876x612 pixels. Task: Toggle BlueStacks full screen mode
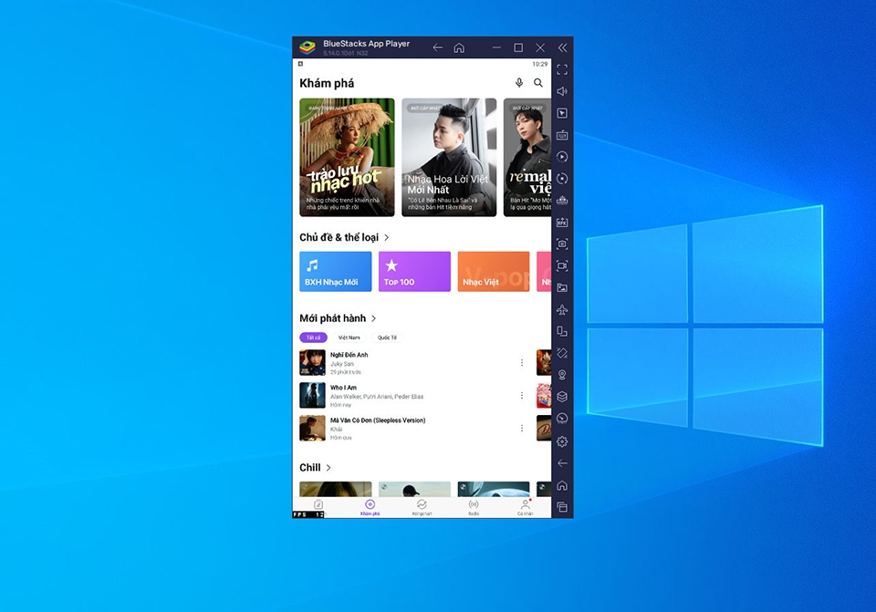coord(562,69)
